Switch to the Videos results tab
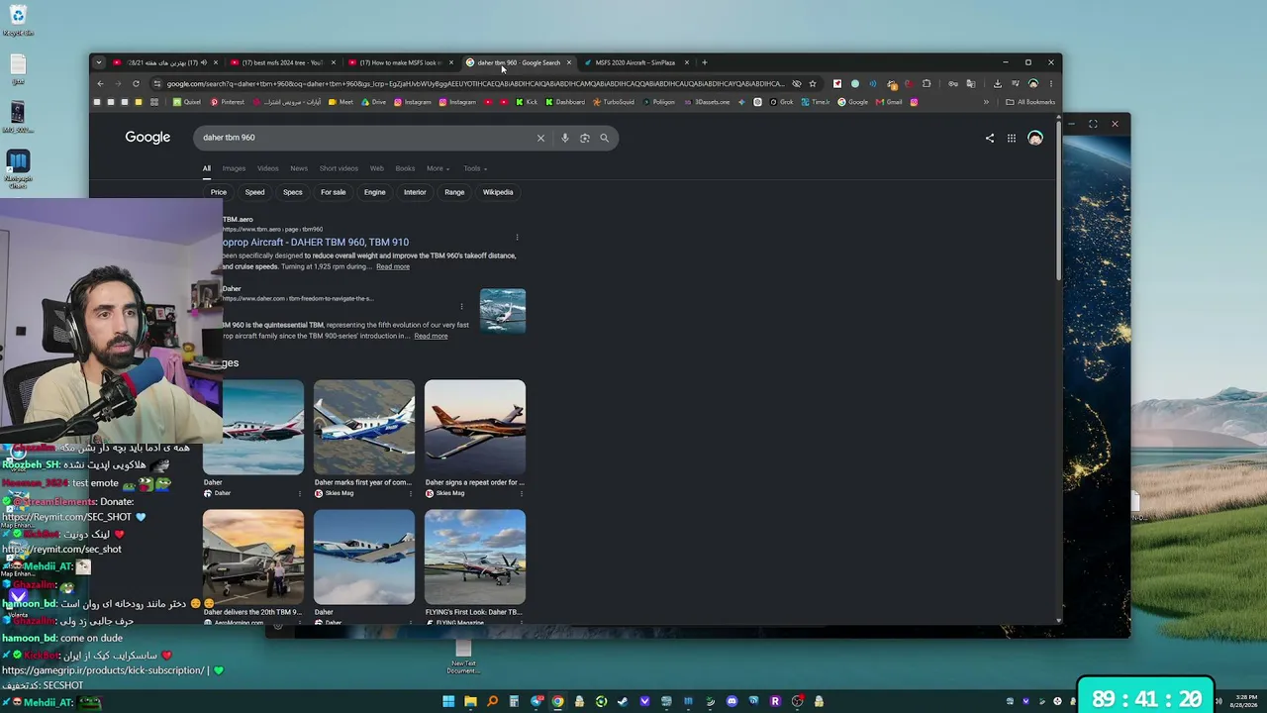 click(267, 168)
